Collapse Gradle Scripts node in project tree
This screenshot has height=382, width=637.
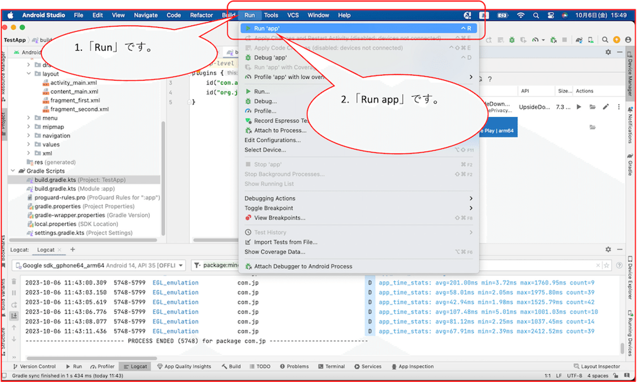click(x=13, y=171)
